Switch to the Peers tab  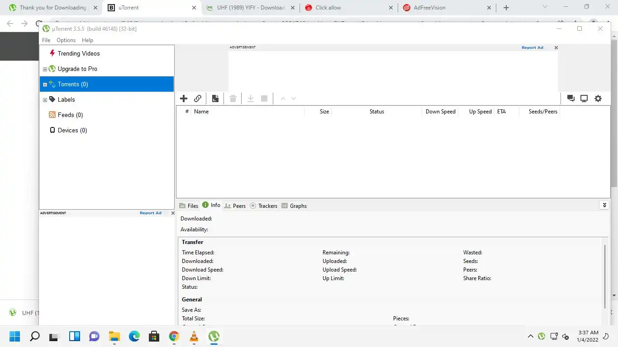[235, 206]
